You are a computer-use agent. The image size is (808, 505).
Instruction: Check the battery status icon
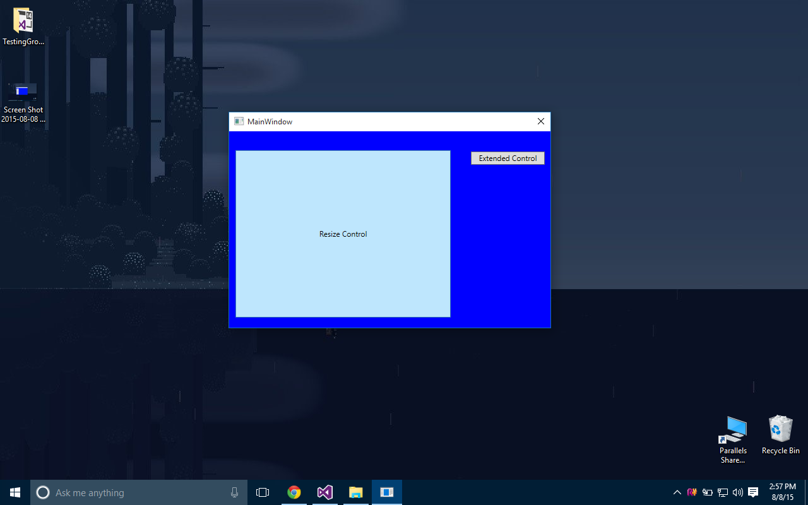point(708,492)
